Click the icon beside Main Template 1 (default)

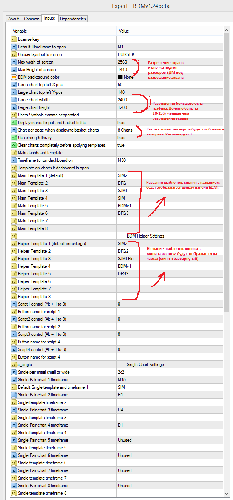point(14,175)
